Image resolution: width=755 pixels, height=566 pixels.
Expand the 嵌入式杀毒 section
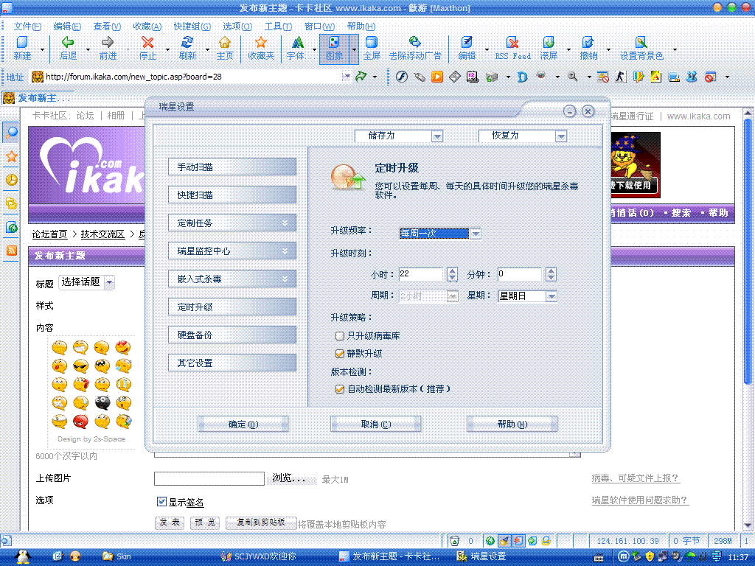[232, 279]
